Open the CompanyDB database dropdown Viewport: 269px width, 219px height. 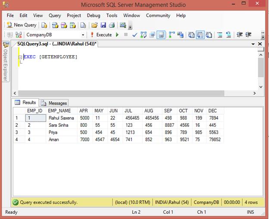coord(83,35)
